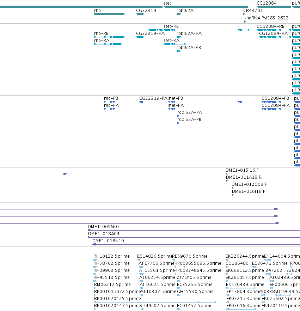This screenshot has width=300, height=311.
Task: Click the CG12084-PB protein label
Action: pyautogui.click(x=275, y=98)
